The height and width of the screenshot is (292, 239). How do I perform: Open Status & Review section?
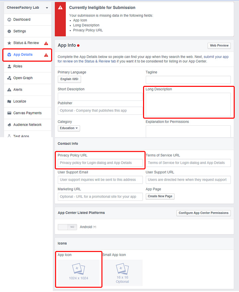point(28,43)
